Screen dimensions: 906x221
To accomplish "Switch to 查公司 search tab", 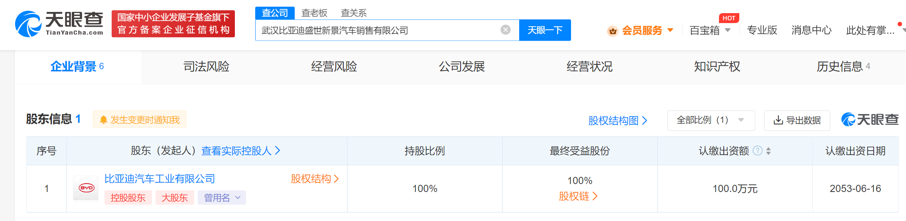I will tap(275, 13).
